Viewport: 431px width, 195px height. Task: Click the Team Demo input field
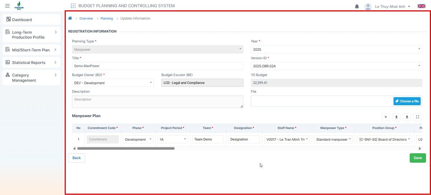coord(208,139)
